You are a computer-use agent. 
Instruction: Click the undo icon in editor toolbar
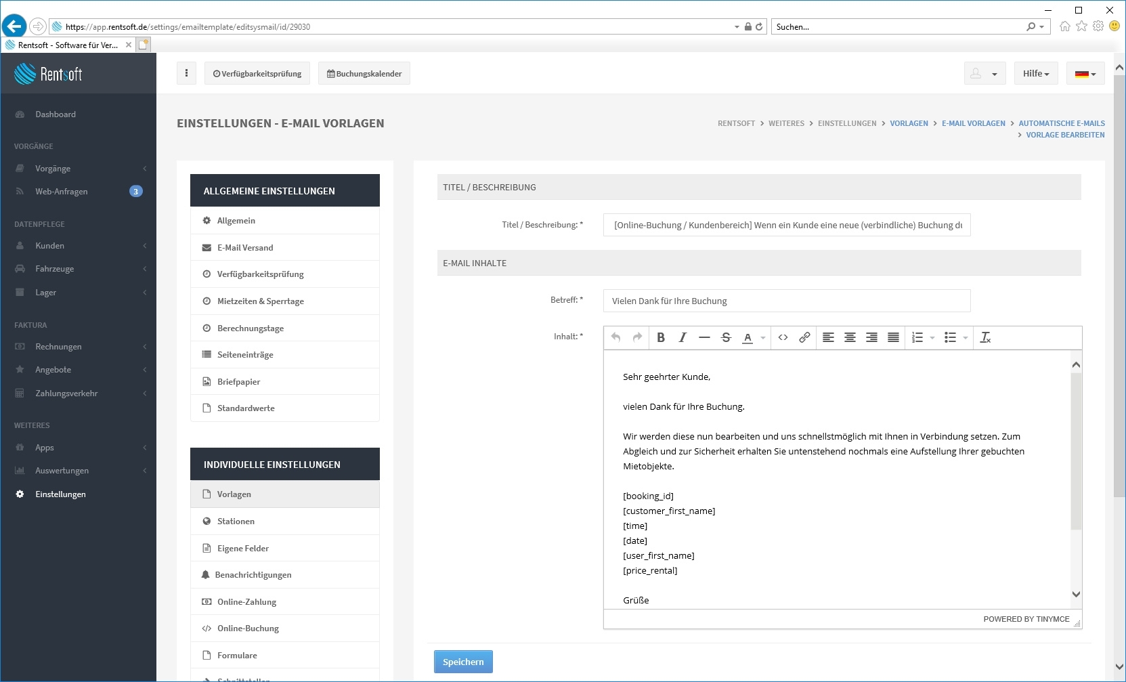(615, 337)
